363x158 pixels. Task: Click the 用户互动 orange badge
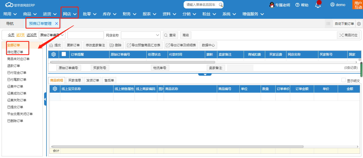(358, 5)
